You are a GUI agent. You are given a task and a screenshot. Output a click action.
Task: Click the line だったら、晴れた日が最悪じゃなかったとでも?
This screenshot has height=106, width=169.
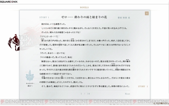pos(61,32)
